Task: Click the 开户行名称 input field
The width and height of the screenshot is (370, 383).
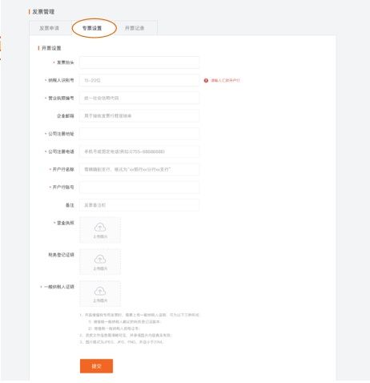Action: tap(139, 169)
